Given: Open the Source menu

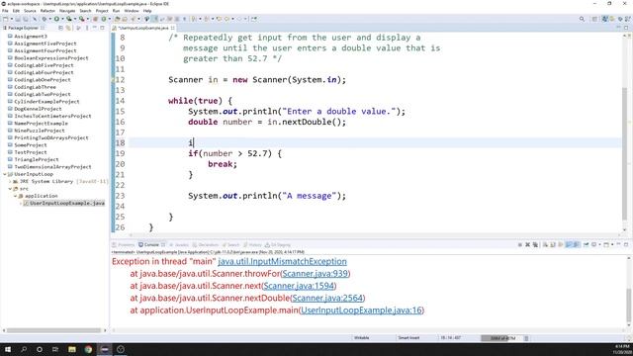Looking at the screenshot, I should pyautogui.click(x=30, y=11).
